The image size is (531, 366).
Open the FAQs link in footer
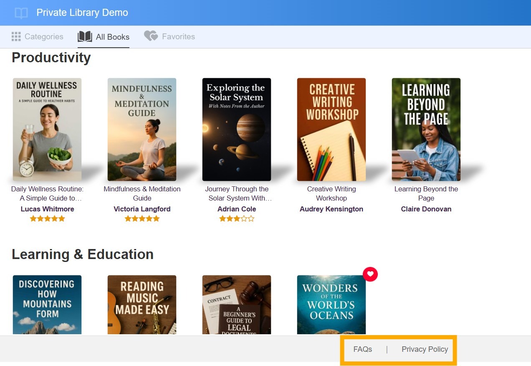point(363,349)
